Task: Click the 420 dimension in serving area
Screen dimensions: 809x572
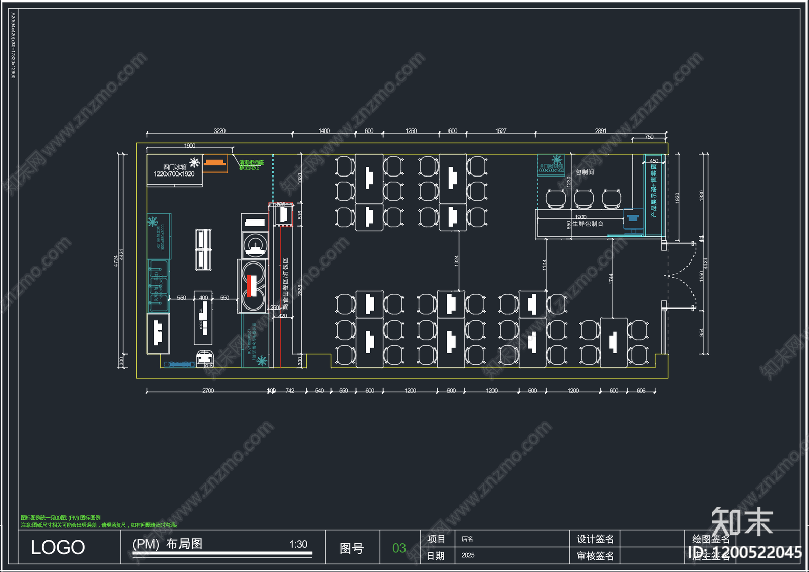Action: click(x=282, y=316)
